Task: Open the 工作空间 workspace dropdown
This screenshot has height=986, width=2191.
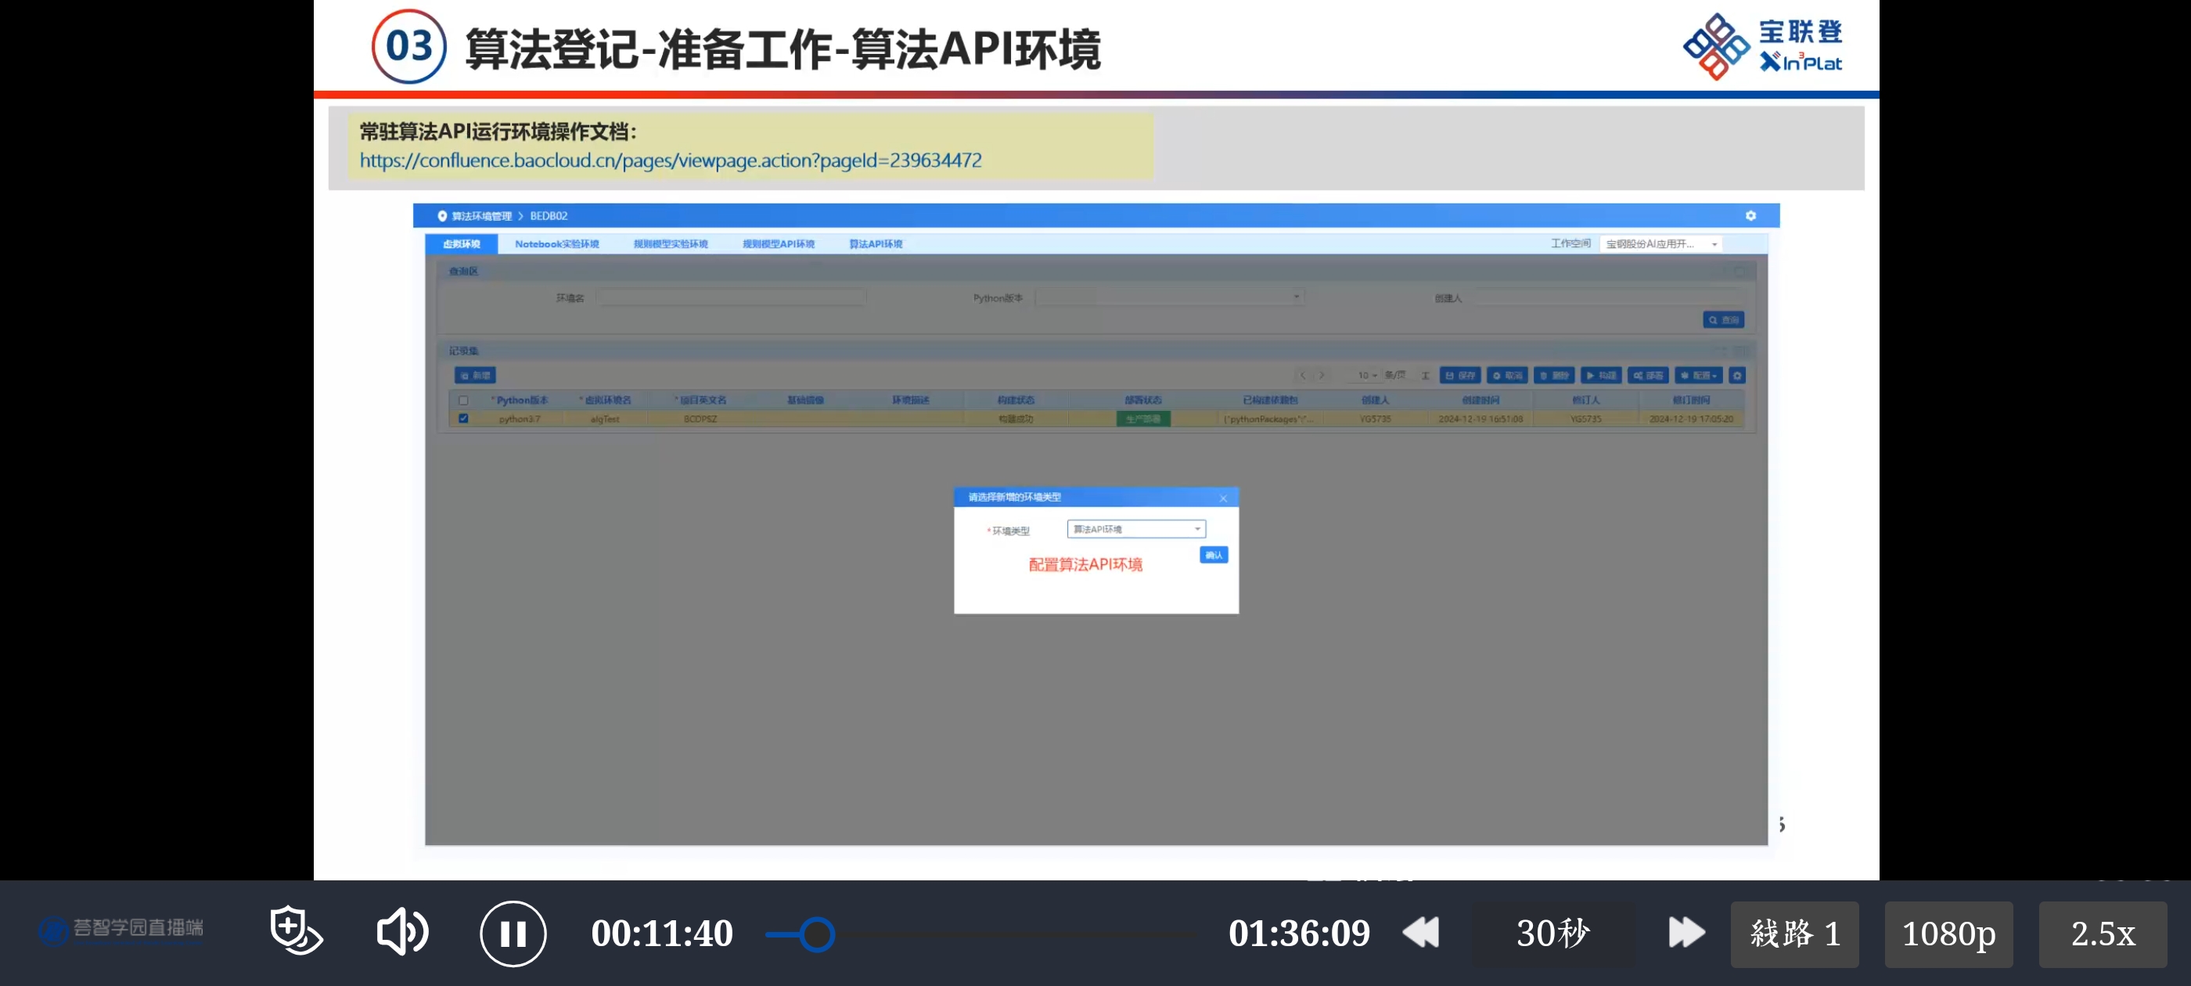Action: click(x=1660, y=244)
